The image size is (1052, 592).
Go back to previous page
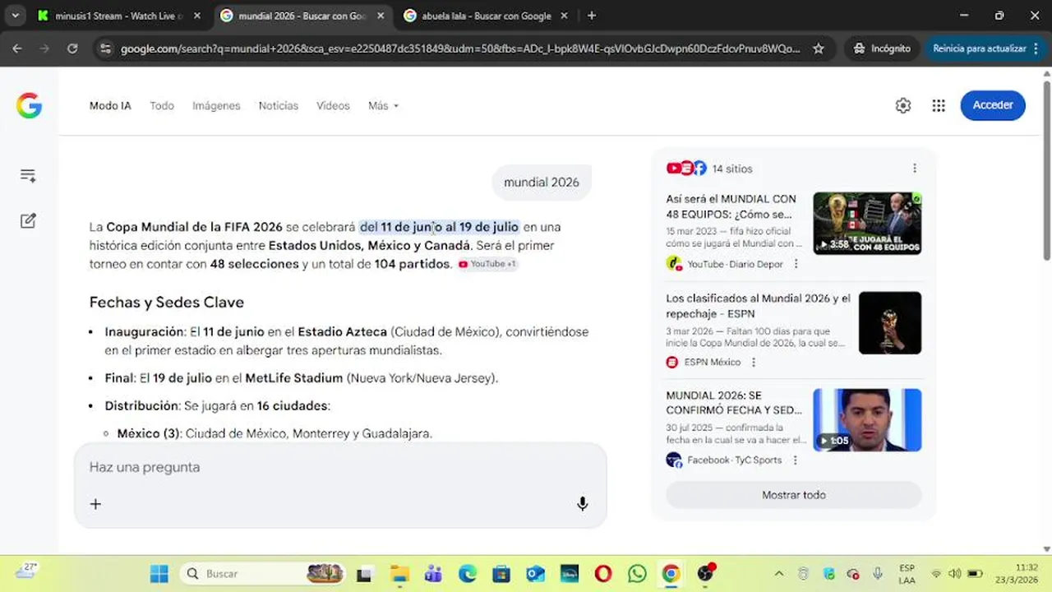click(x=17, y=49)
